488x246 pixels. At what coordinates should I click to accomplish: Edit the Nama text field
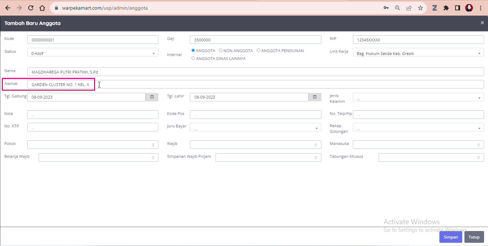[256, 72]
